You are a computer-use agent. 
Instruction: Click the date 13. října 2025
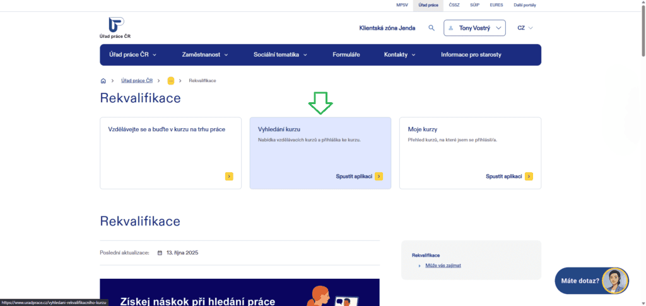tap(182, 253)
